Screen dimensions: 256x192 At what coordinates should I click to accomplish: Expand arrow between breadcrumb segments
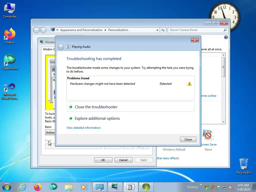(x=105, y=30)
